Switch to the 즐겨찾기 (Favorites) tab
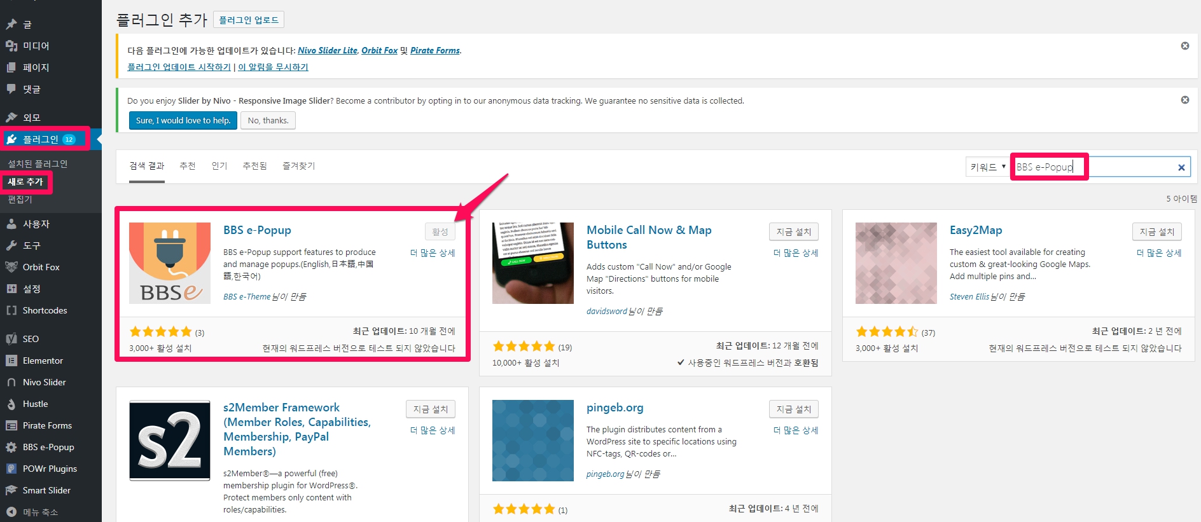The height and width of the screenshot is (522, 1201). (298, 166)
